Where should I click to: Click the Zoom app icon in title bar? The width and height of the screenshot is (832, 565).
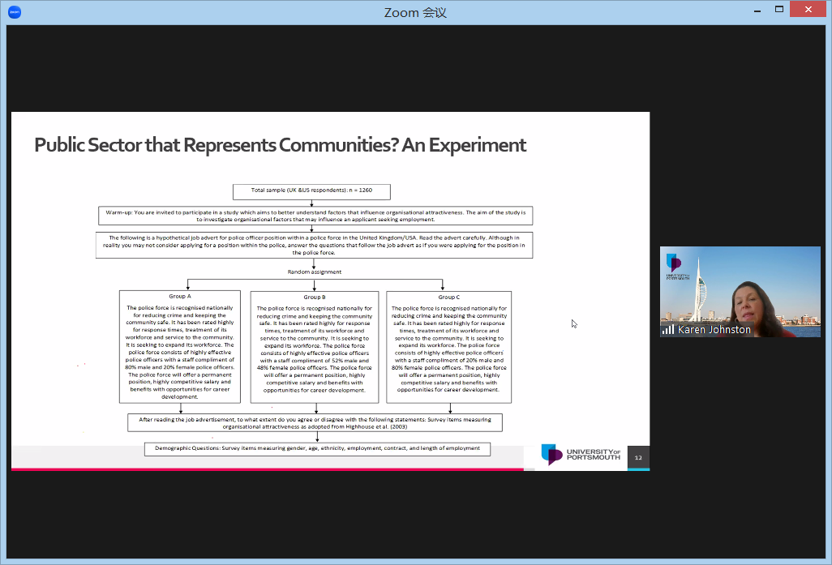click(15, 11)
